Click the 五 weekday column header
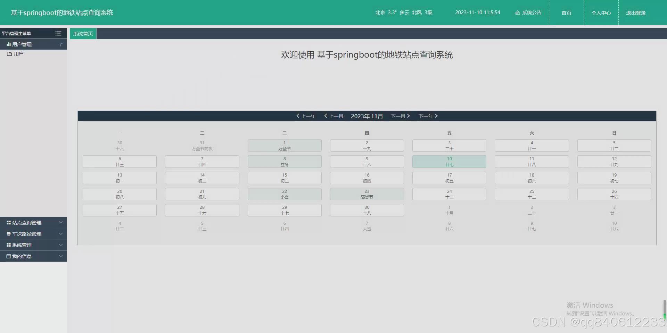Viewport: 667px width, 333px height. pyautogui.click(x=449, y=133)
